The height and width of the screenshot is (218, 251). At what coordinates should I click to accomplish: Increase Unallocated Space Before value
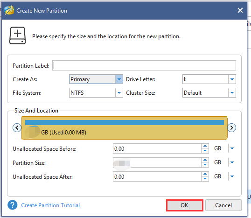205,146
